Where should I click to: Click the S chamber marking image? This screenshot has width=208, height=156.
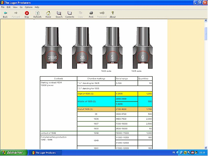coord(112,48)
